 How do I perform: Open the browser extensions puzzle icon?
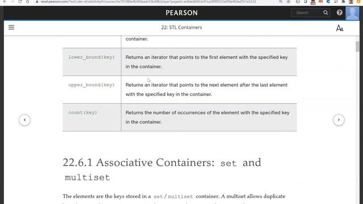(x=343, y=2)
